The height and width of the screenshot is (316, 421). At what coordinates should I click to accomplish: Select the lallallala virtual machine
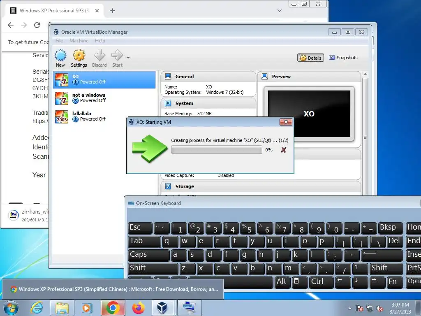click(104, 116)
